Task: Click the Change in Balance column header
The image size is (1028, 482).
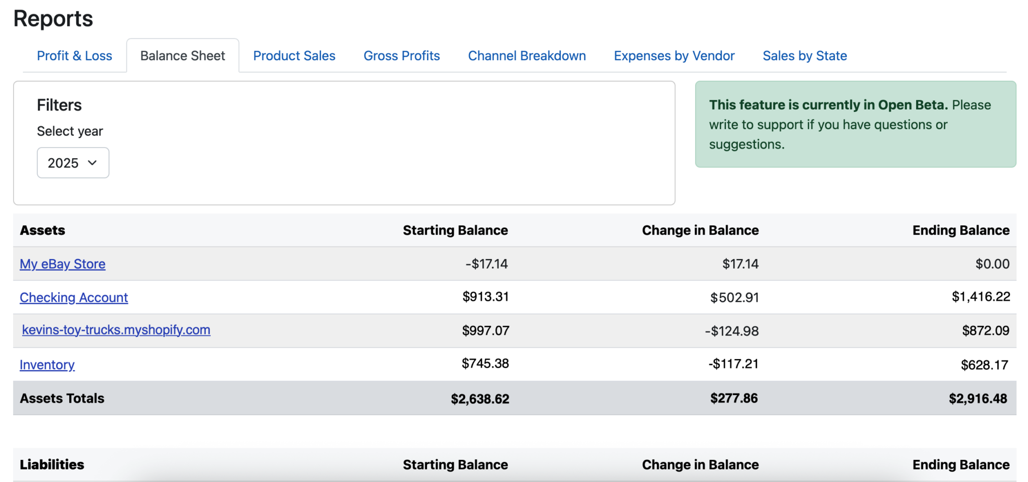Action: (700, 230)
